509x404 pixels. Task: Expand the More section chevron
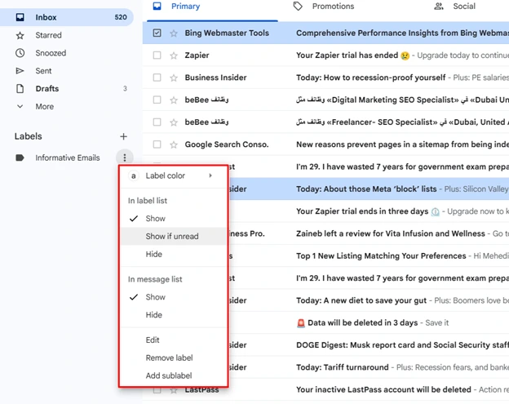coord(20,107)
